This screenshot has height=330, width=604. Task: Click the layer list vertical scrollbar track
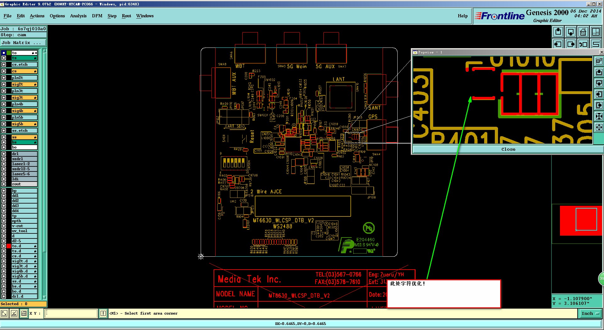pyautogui.click(x=44, y=174)
